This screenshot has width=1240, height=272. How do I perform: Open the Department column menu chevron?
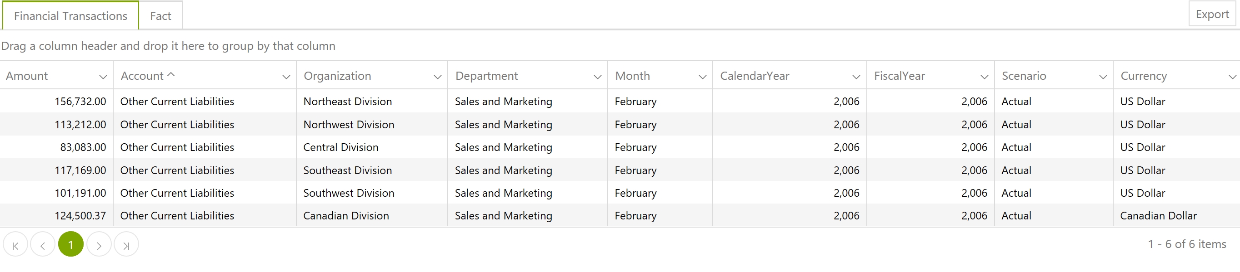tap(597, 76)
